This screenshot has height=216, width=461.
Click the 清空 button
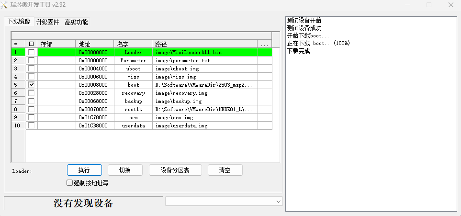[x=225, y=170]
